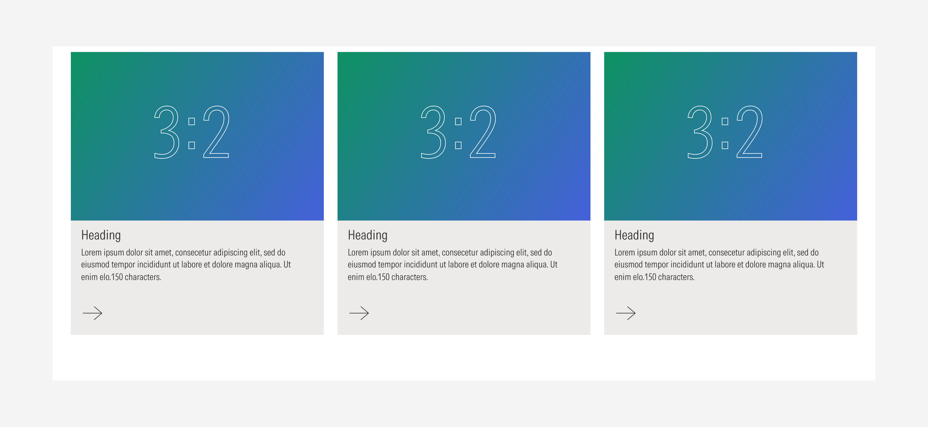
Task: Click the Lorem ipsum description in the first card
Action: tap(186, 264)
